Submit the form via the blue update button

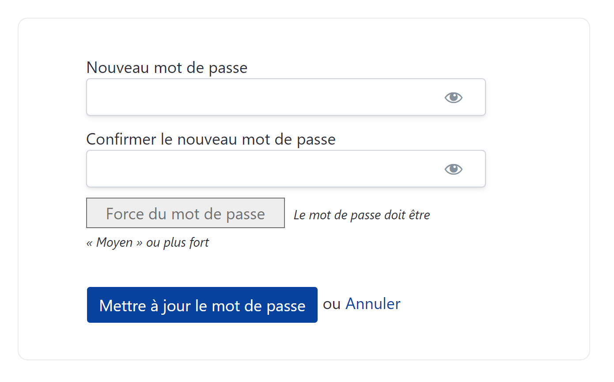click(202, 305)
